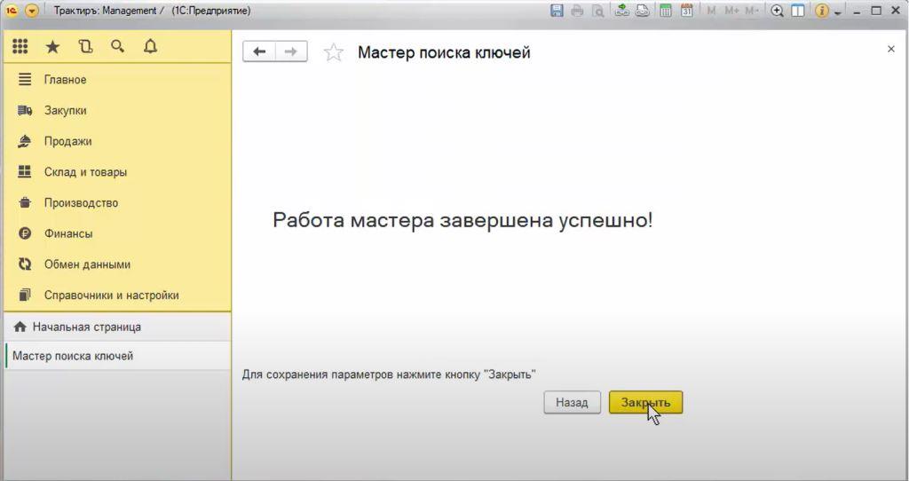The image size is (909, 481).
Task: Select the Финансы section
Action: coord(68,233)
